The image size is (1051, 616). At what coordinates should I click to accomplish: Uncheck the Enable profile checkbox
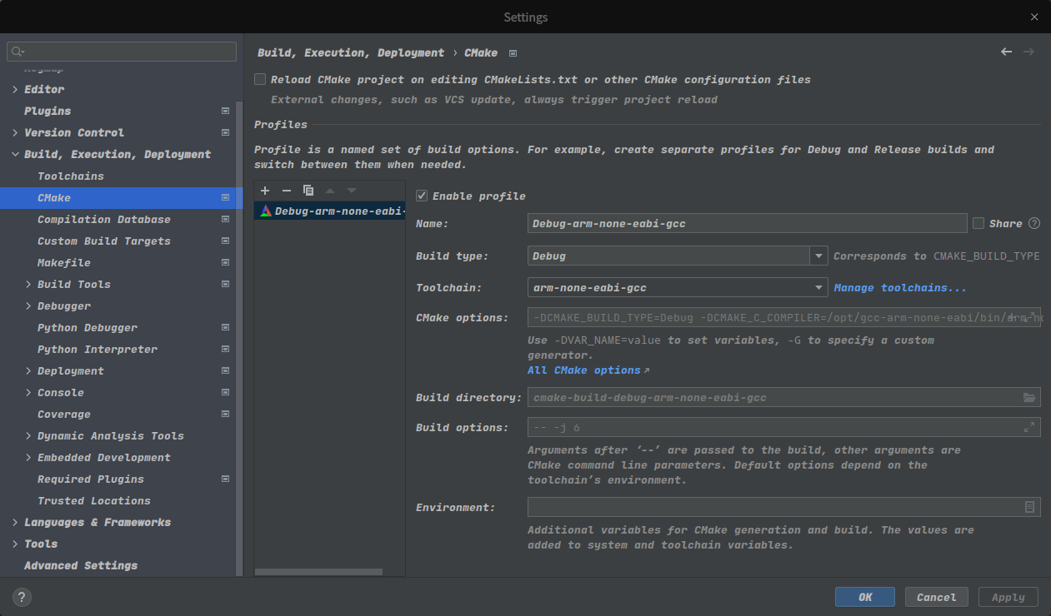423,196
